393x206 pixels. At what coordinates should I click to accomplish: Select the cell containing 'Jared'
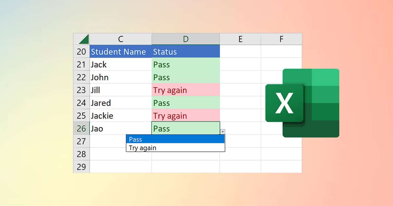pyautogui.click(x=121, y=102)
